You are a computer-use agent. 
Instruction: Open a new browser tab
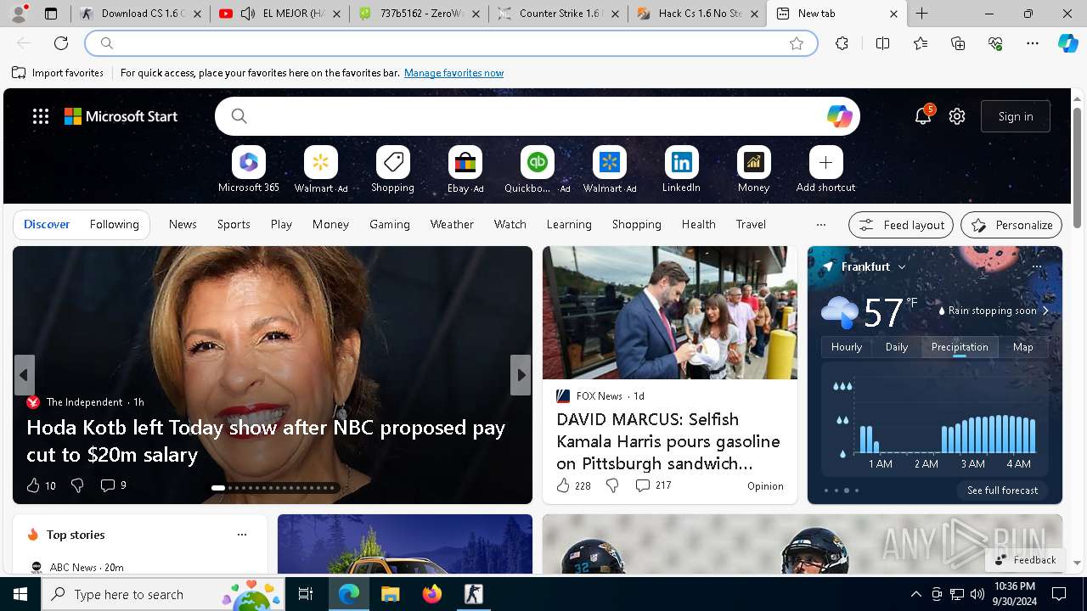pos(921,14)
